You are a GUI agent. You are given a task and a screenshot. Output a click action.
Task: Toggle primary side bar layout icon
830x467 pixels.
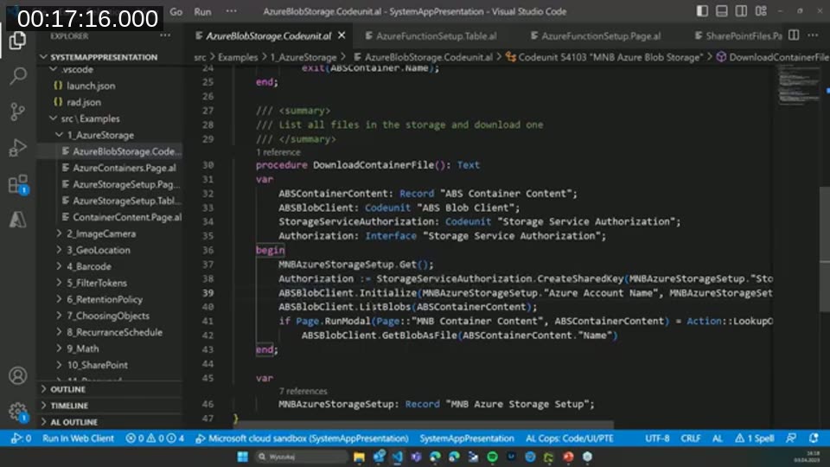[x=702, y=11]
